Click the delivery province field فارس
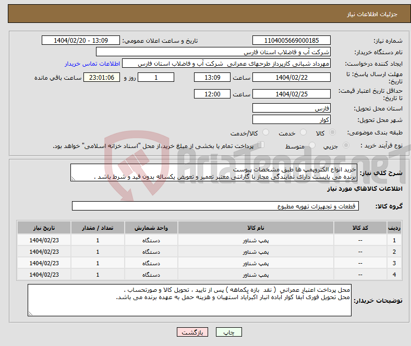Screen dimensions: 411x346 click(x=291, y=108)
